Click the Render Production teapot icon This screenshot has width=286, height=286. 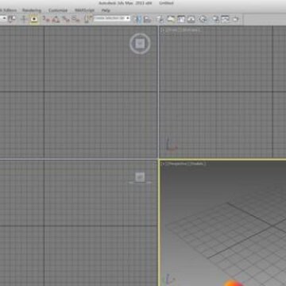(235, 19)
